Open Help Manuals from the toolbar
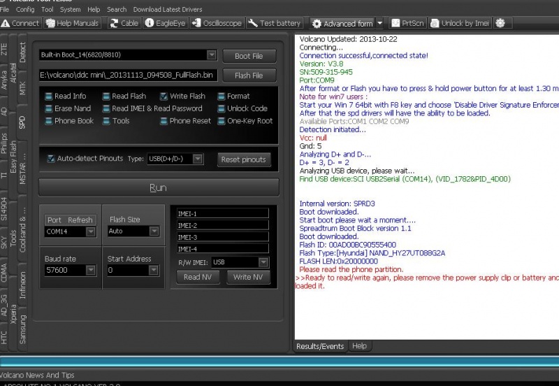The height and width of the screenshot is (386, 559). (72, 23)
